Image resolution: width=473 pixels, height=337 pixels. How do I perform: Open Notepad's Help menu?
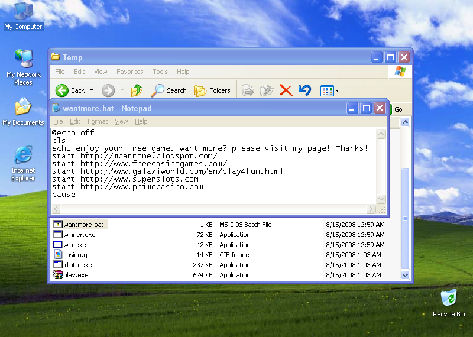click(141, 121)
